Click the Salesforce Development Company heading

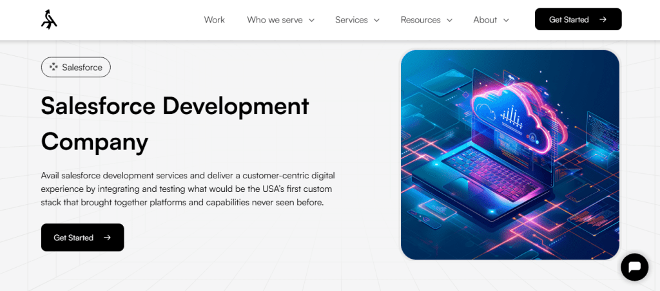pos(175,124)
